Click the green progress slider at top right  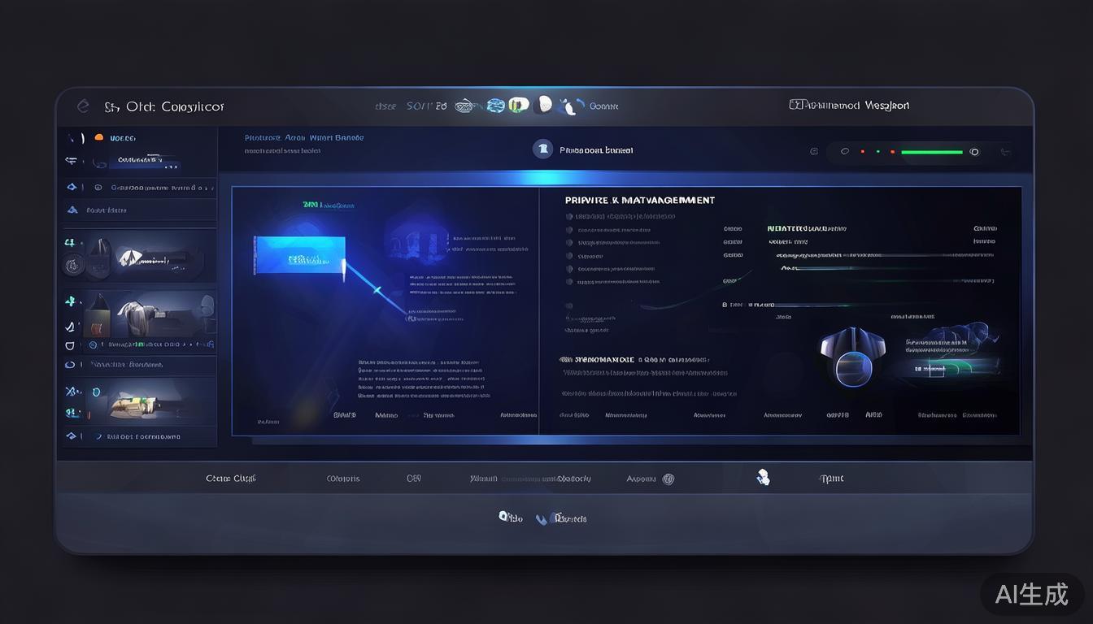(931, 152)
